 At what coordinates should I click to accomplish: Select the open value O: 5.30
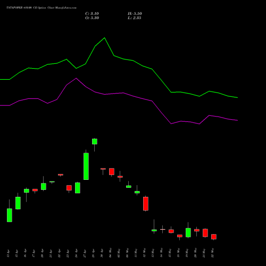tap(92, 18)
